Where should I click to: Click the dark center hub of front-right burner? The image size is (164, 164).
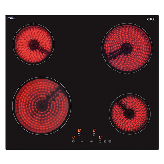129,113
